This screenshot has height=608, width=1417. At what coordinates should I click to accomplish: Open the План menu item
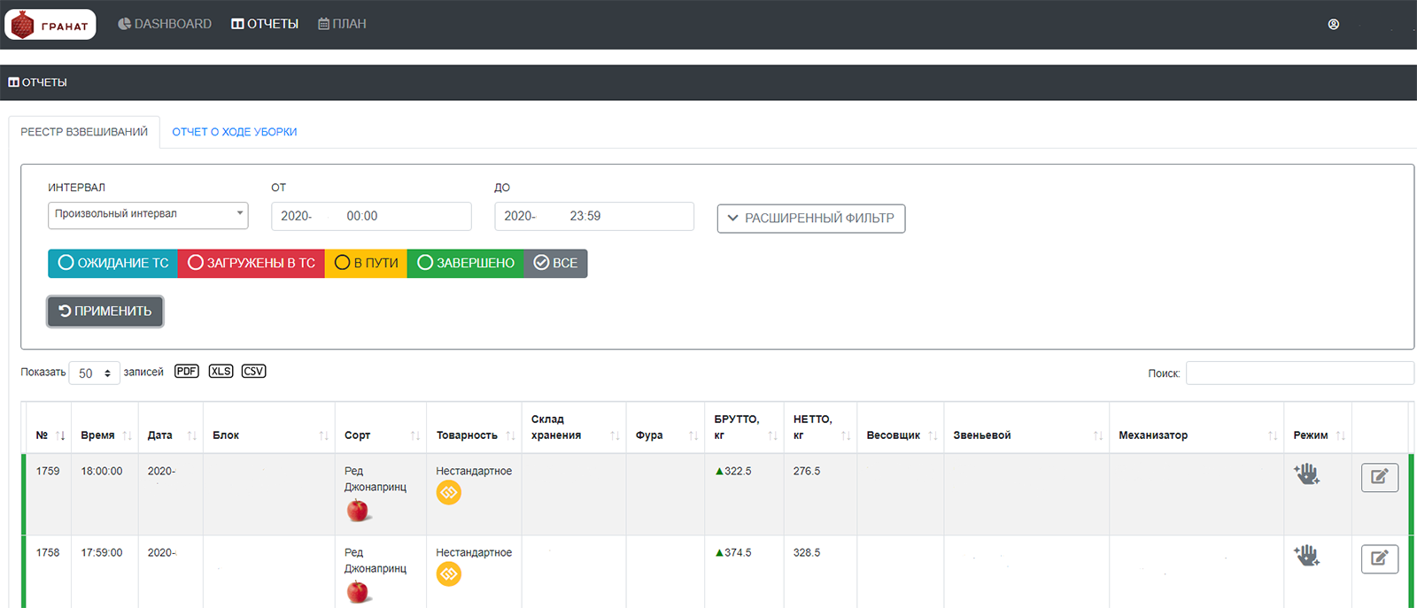pyautogui.click(x=342, y=24)
